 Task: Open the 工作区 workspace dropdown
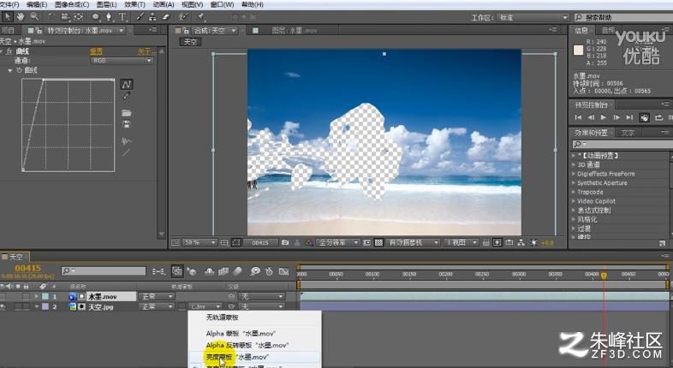click(x=533, y=18)
